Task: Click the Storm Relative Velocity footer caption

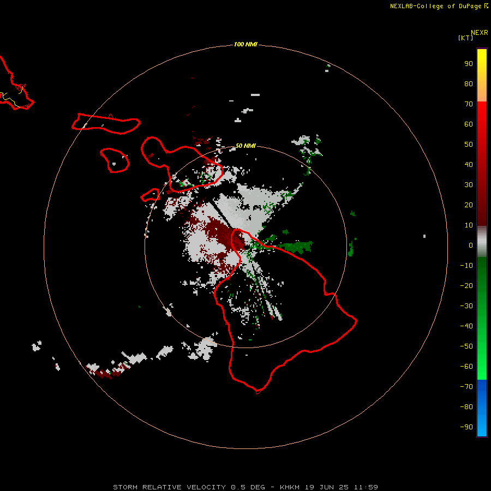Action: (x=245, y=487)
